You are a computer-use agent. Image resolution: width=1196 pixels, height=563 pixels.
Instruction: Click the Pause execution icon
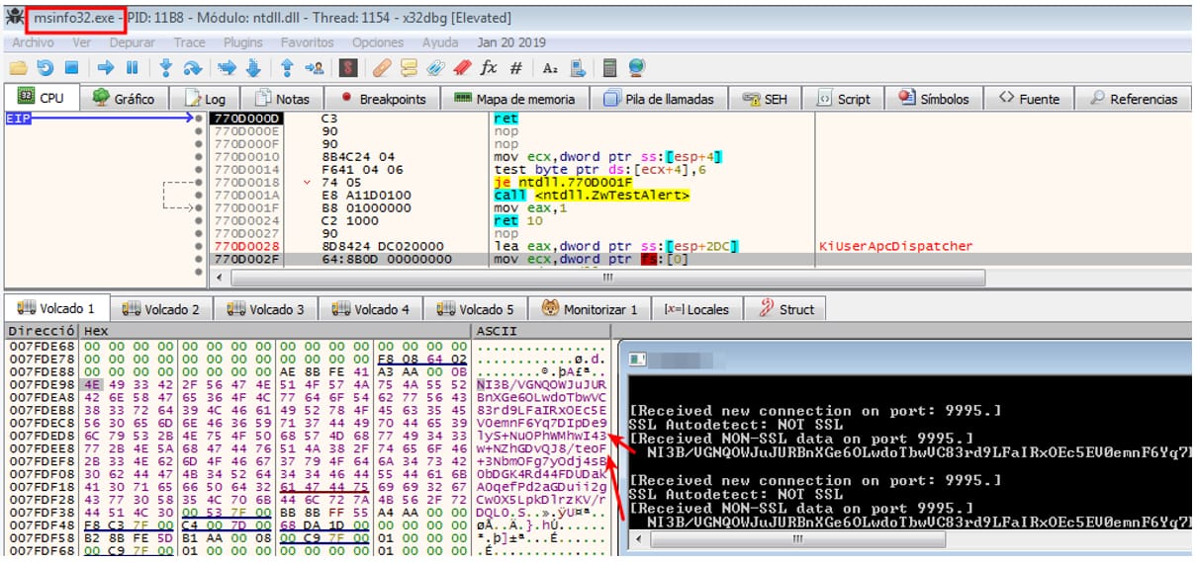132,68
